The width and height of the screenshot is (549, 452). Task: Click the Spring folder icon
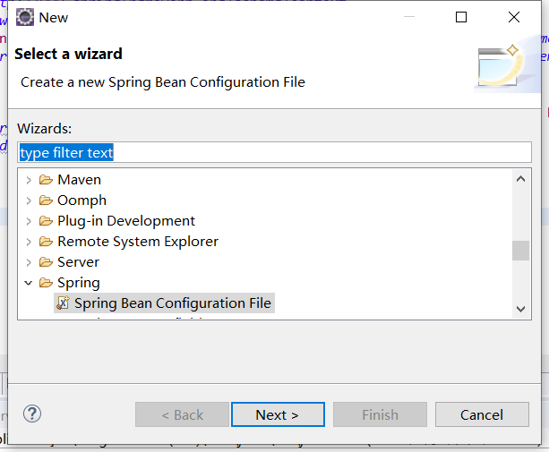[x=46, y=283]
